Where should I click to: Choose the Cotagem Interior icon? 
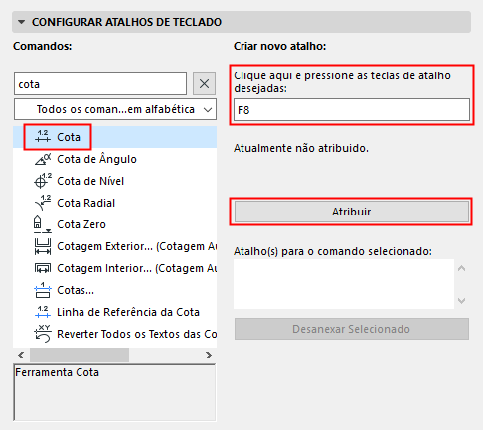pyautogui.click(x=43, y=268)
